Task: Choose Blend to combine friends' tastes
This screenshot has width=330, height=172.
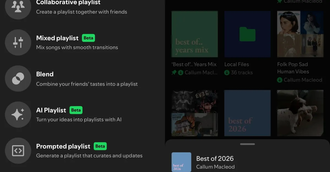Action: pos(45,74)
